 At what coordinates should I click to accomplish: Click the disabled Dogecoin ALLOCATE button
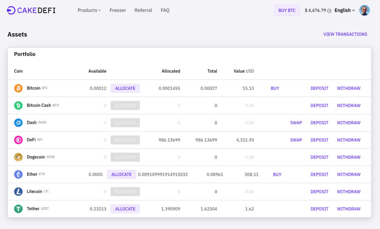[x=125, y=157]
